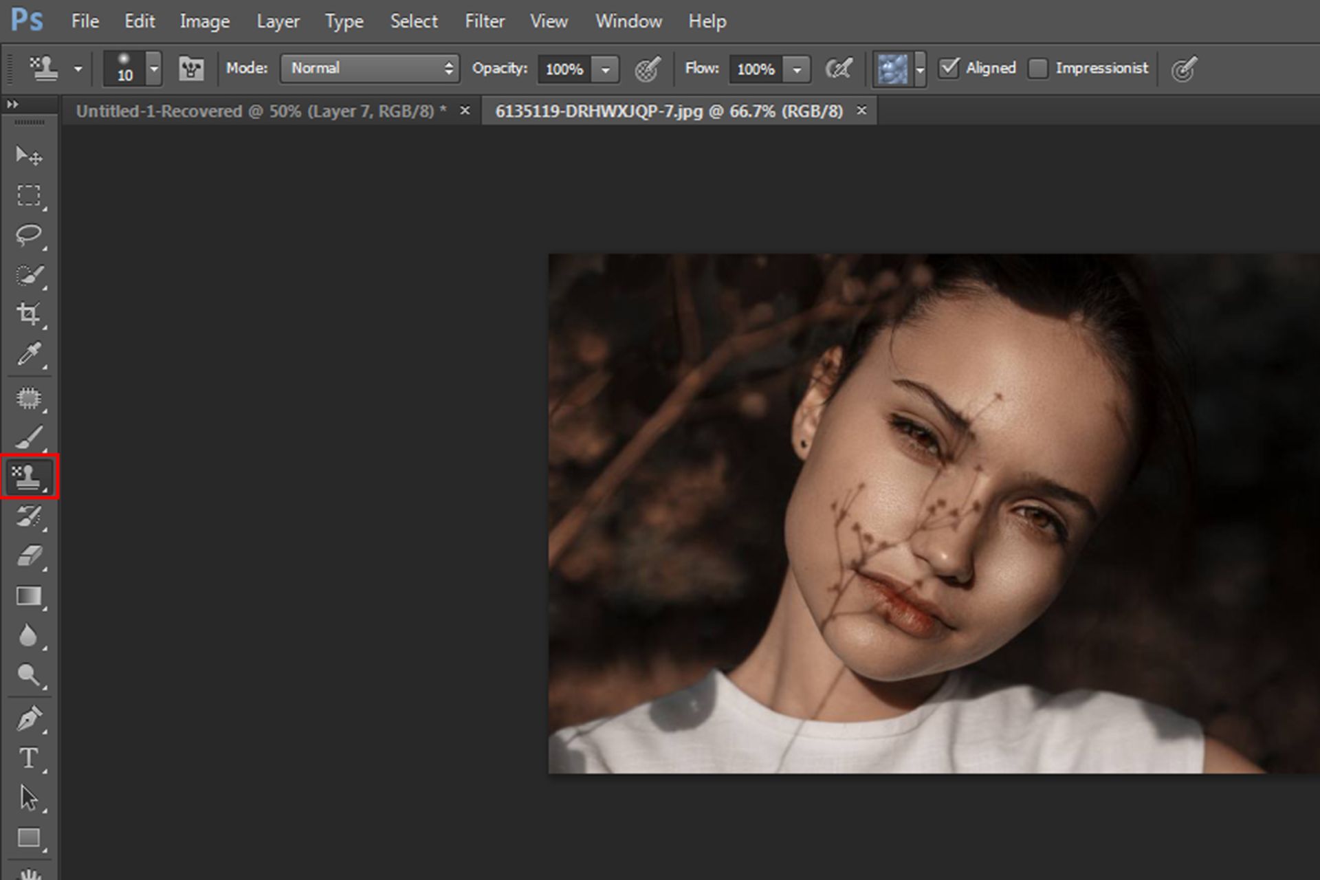Viewport: 1320px width, 880px height.
Task: Click on the portrait image canvas
Action: point(934,514)
